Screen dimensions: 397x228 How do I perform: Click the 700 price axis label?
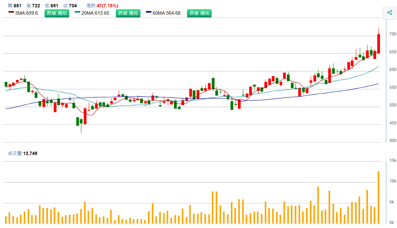[393, 34]
